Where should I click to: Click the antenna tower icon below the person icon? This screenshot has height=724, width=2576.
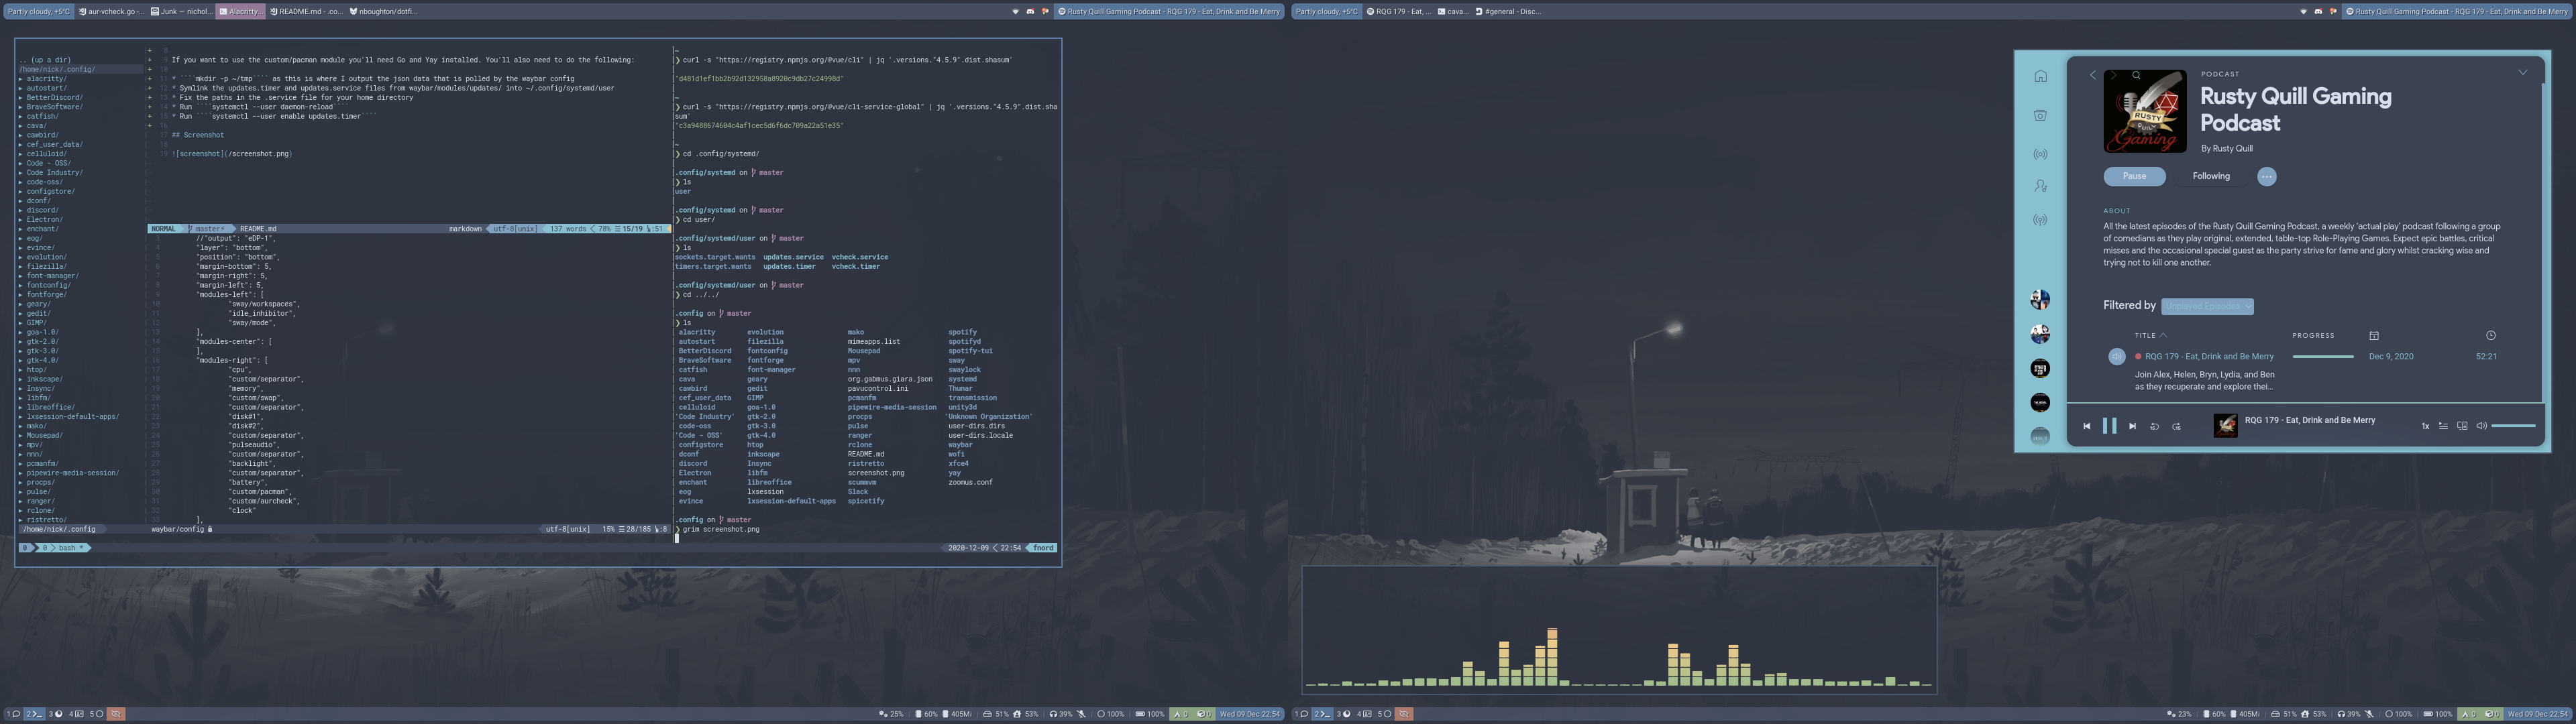(2040, 220)
